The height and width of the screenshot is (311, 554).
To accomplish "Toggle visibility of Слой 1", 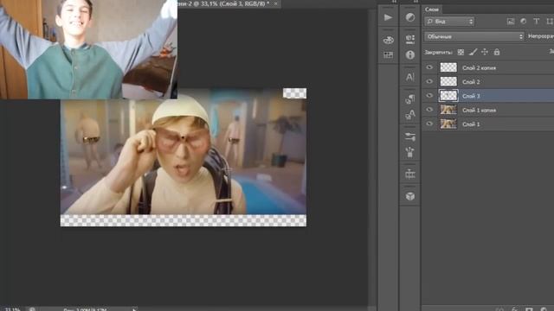I will tap(429, 124).
